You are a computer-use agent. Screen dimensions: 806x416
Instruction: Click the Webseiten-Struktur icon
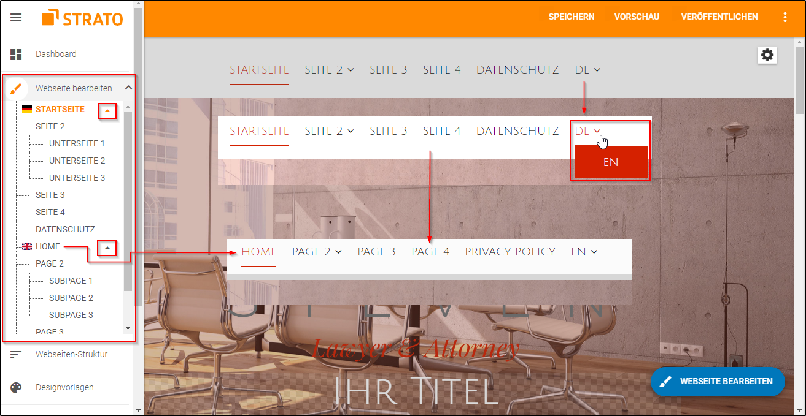coord(16,355)
